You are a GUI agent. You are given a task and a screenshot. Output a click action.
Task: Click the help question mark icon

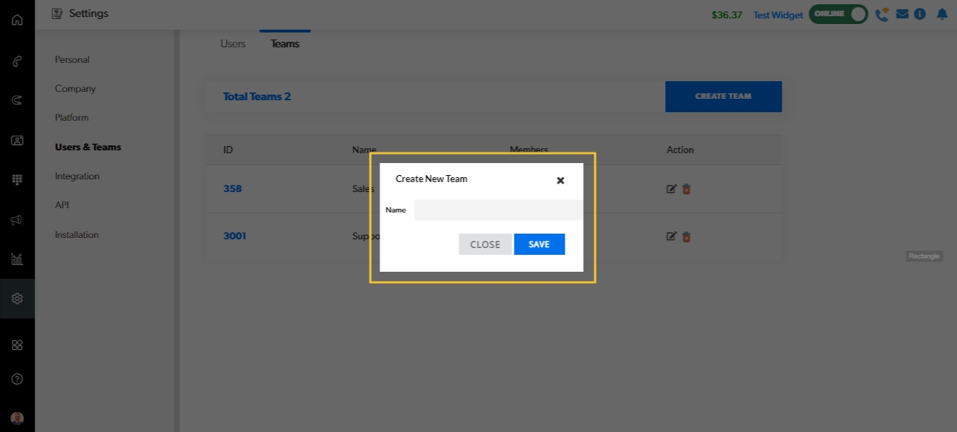pyautogui.click(x=17, y=379)
